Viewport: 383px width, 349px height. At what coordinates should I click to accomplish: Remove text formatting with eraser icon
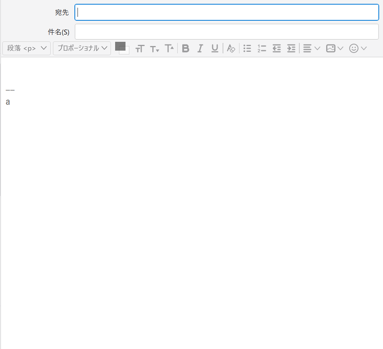tap(231, 48)
